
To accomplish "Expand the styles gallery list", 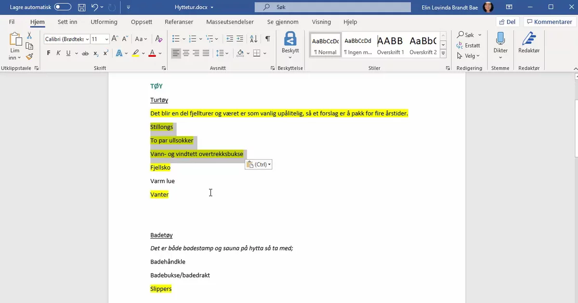I will click(x=443, y=54).
